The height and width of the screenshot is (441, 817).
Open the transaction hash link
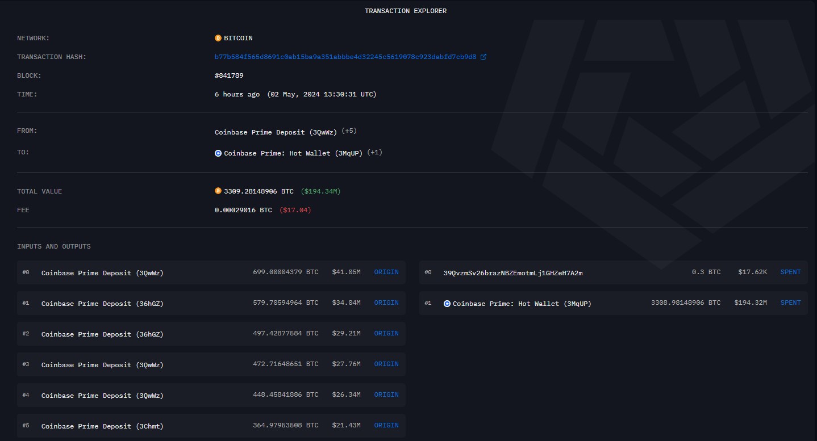tap(345, 57)
